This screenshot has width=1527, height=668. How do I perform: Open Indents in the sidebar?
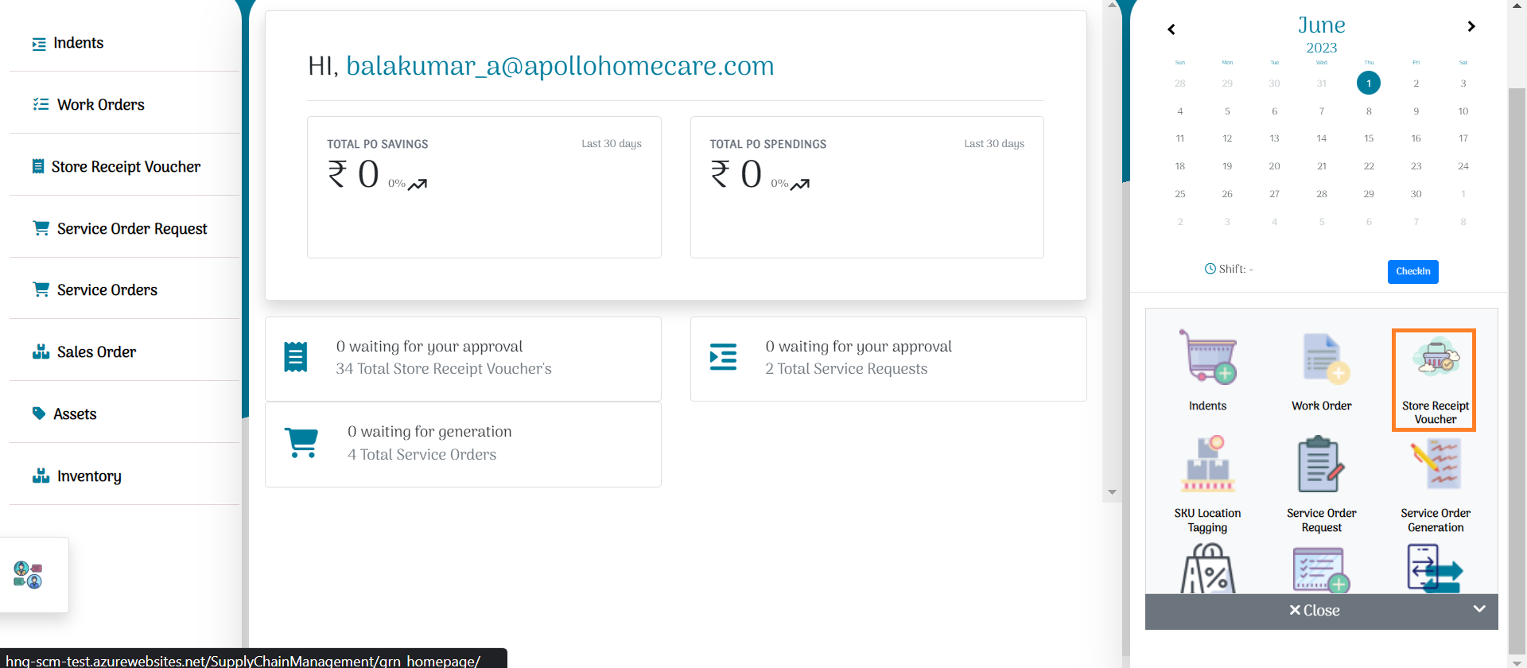[68, 43]
